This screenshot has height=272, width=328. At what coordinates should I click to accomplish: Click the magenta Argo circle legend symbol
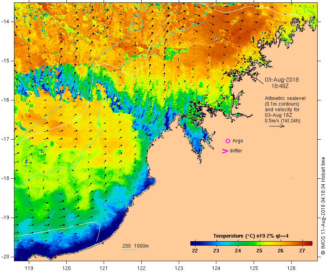(x=228, y=141)
